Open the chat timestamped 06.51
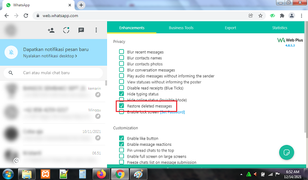The image size is (308, 180). click(53, 156)
